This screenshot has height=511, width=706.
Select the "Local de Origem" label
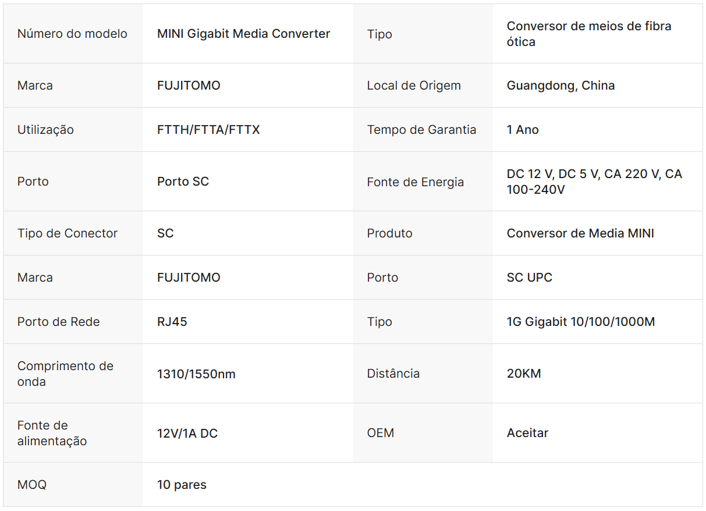coord(413,86)
